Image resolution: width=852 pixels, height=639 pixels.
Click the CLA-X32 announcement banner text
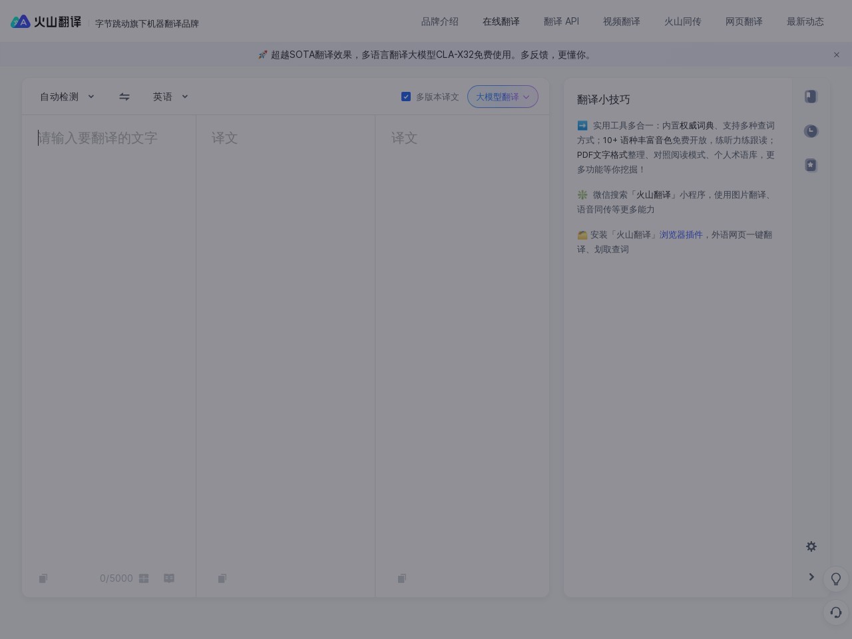click(426, 55)
